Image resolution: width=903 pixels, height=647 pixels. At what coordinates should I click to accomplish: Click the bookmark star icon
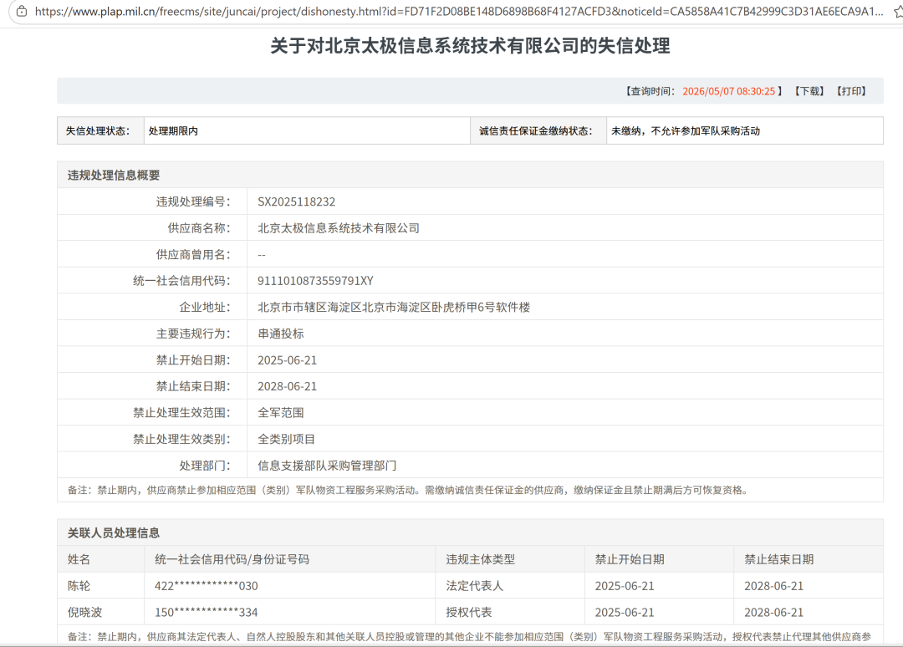[898, 11]
